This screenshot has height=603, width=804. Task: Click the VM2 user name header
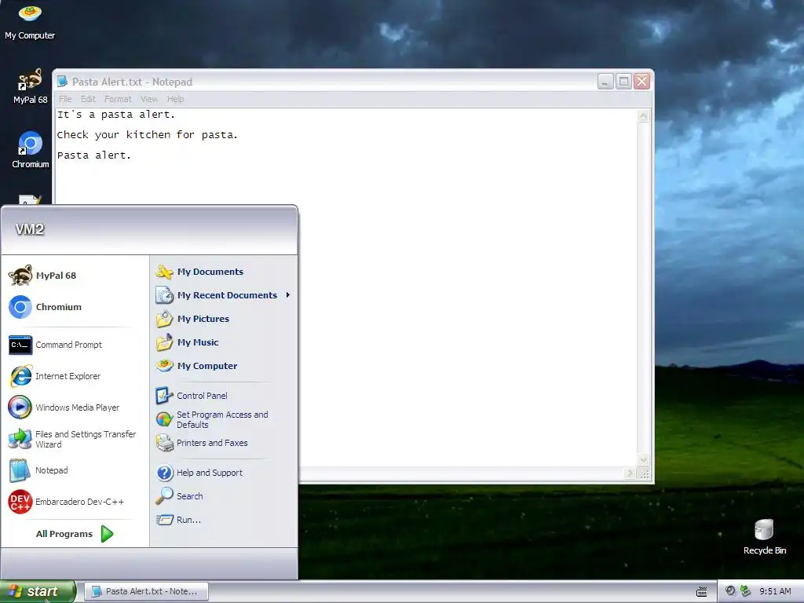coord(29,229)
